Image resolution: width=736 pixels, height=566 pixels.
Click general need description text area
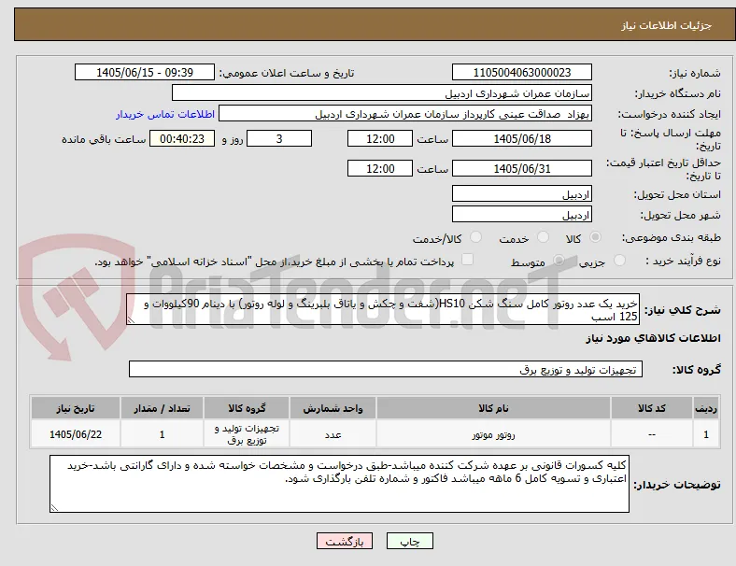click(383, 309)
